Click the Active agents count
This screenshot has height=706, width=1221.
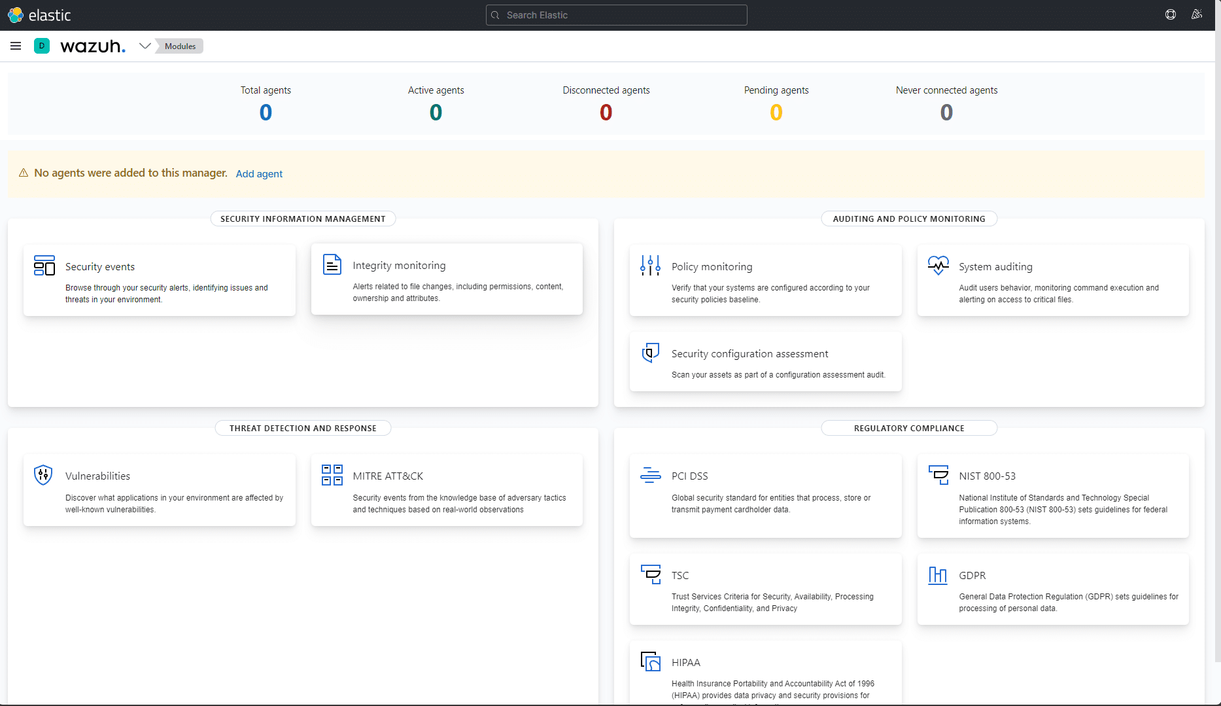coord(436,113)
